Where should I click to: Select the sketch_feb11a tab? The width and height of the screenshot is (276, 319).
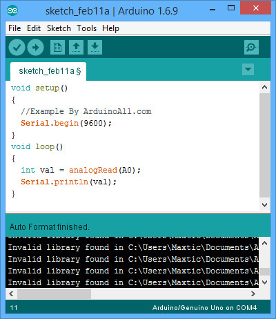coord(48,71)
